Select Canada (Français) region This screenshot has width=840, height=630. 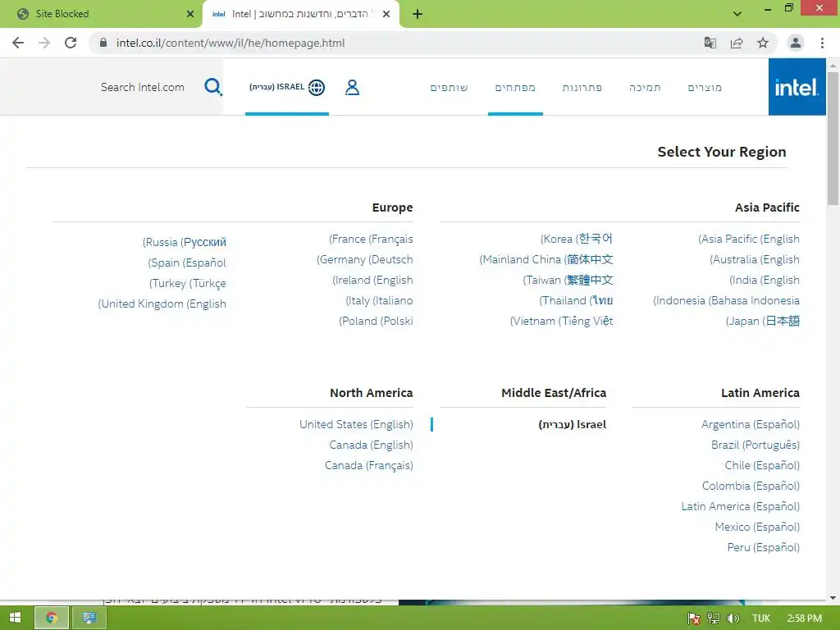[x=369, y=466]
